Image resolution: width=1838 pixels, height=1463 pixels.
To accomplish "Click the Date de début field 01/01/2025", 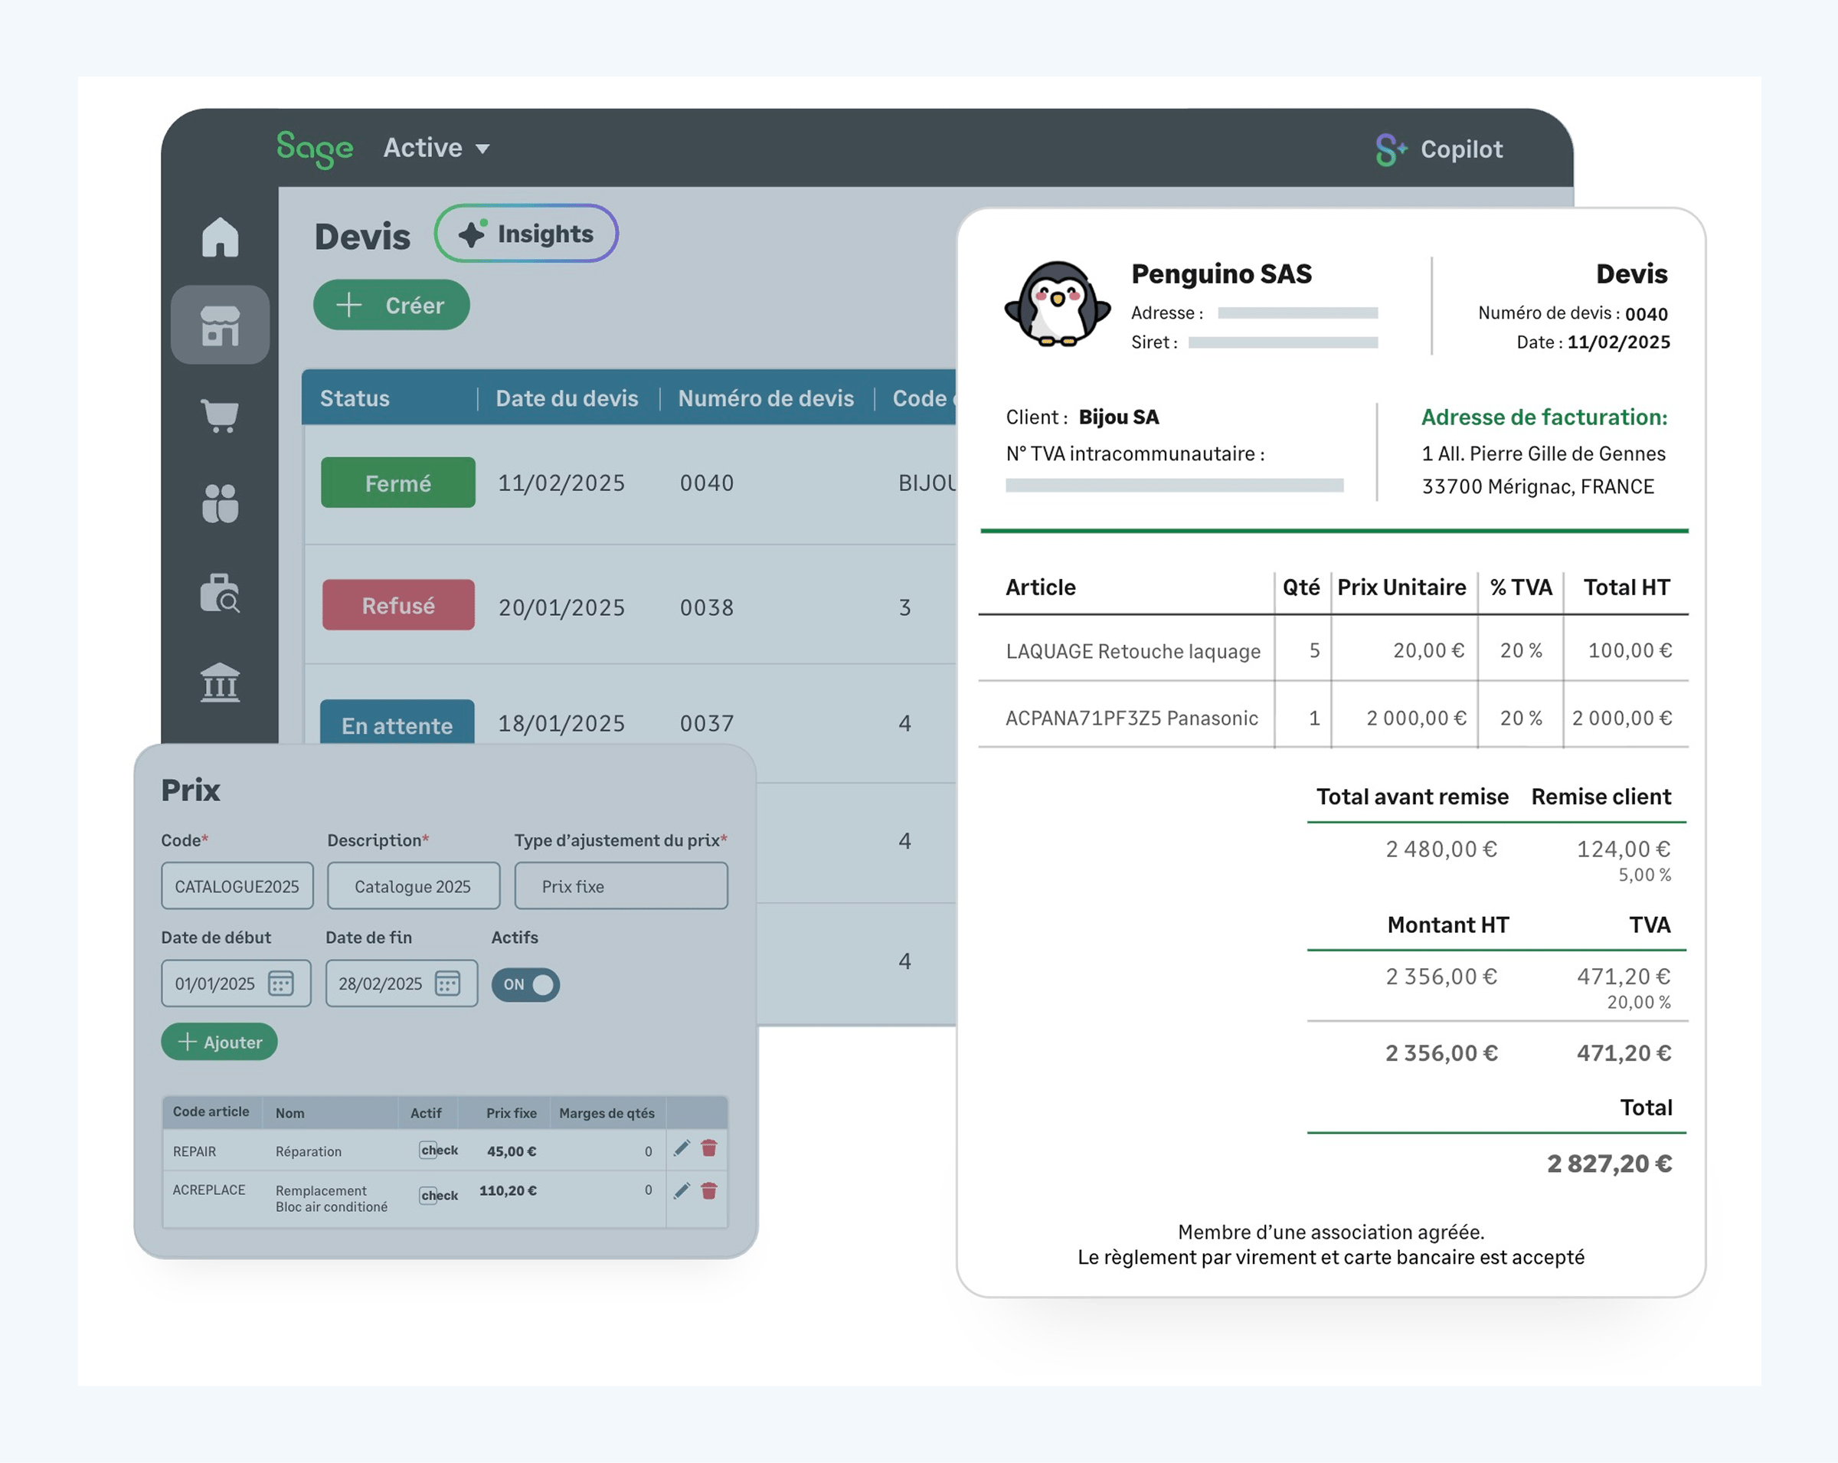I will pyautogui.click(x=236, y=983).
